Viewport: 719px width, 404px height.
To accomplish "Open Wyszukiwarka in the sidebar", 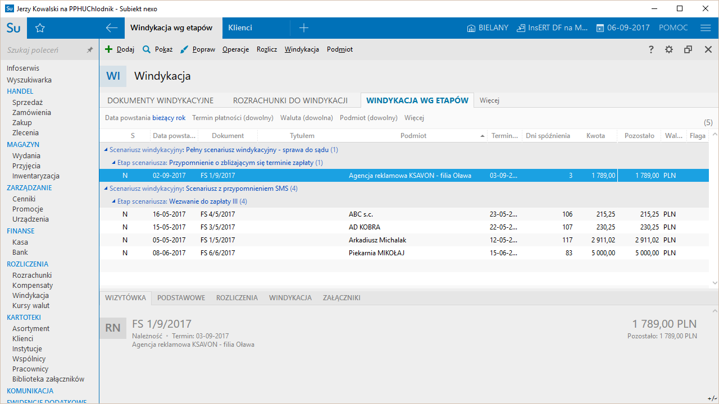I will [29, 80].
